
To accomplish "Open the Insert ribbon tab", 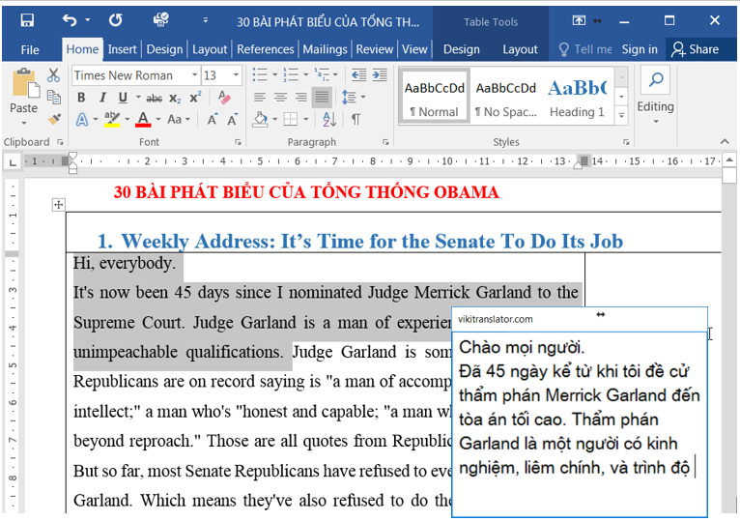I will click(123, 49).
